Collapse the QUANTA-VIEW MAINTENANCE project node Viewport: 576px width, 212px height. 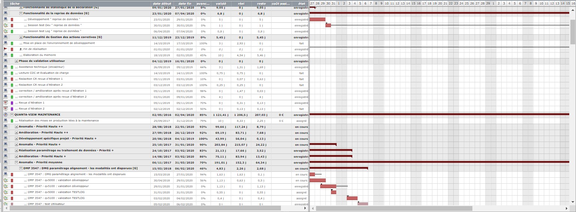12,115
